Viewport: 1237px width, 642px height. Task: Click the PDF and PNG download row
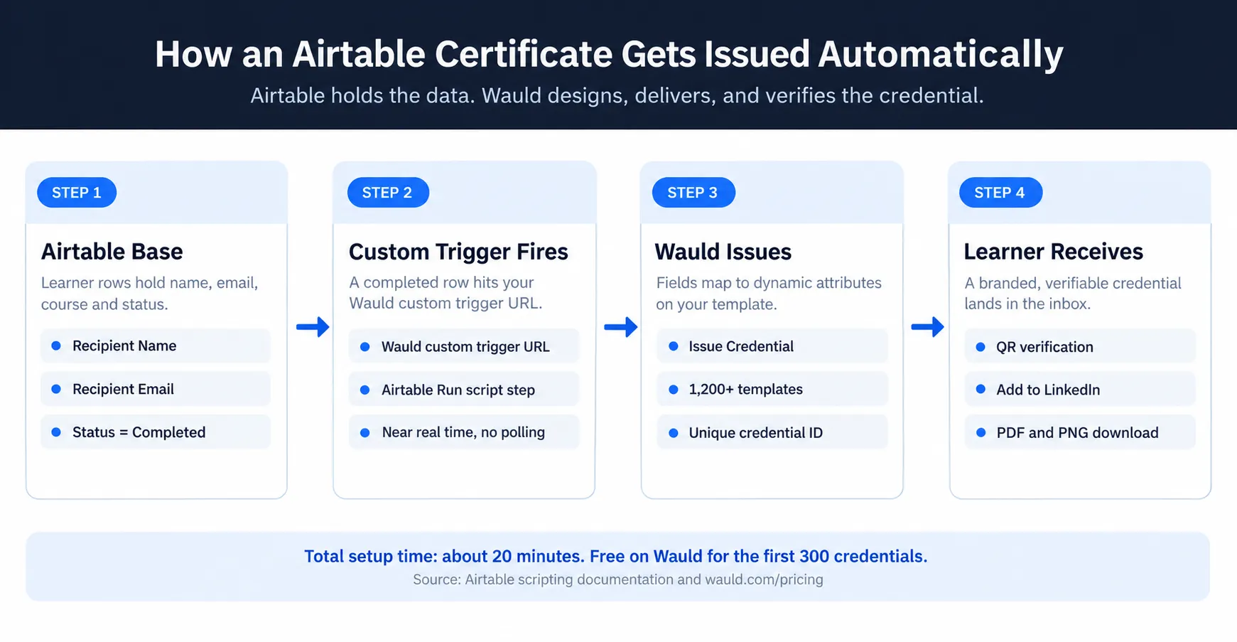1080,432
